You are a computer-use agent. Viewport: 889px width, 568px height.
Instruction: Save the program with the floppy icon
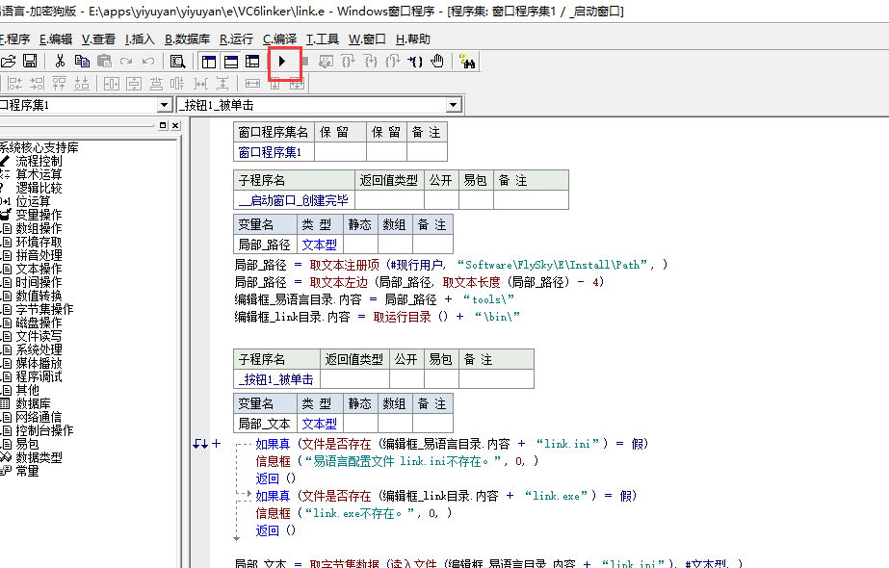point(30,62)
